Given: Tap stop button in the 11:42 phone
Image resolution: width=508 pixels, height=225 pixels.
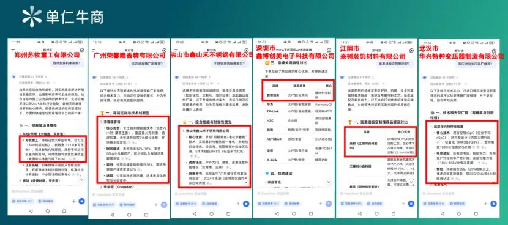Looking at the screenshot, I should tap(493, 204).
